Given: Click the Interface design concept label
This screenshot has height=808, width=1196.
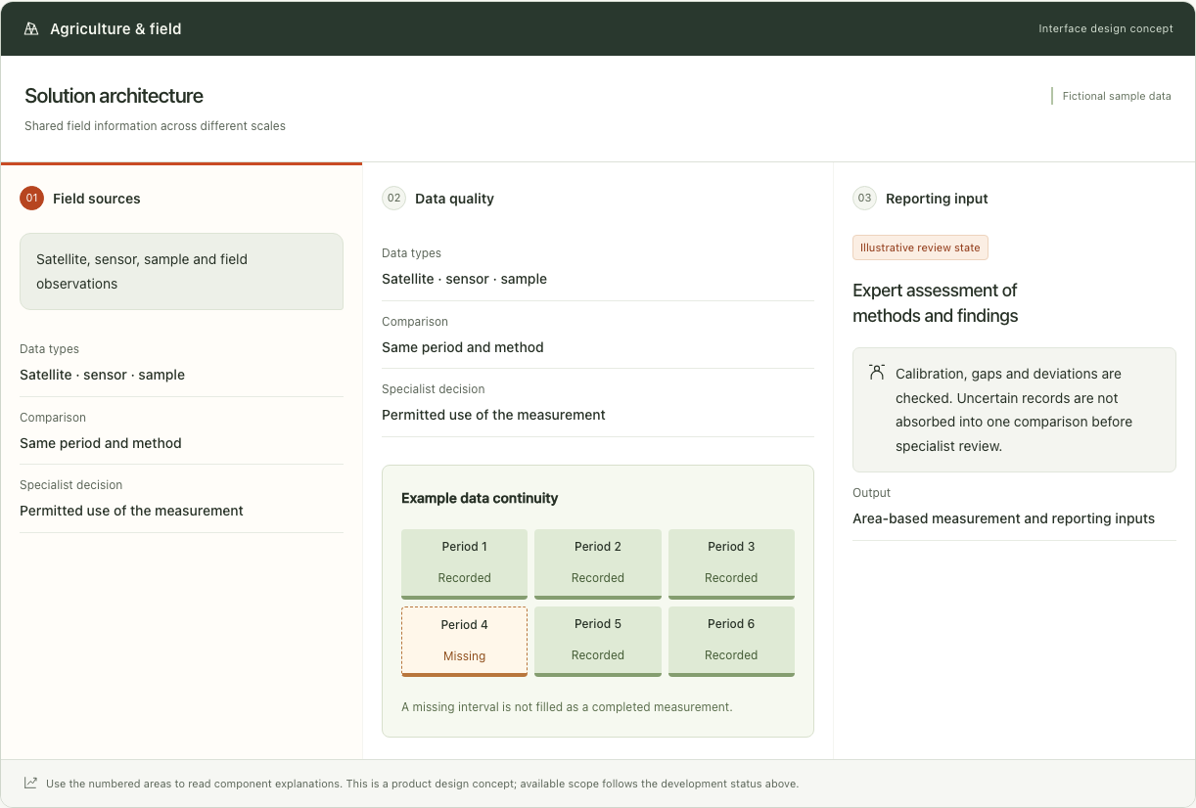Looking at the screenshot, I should tap(1106, 28).
